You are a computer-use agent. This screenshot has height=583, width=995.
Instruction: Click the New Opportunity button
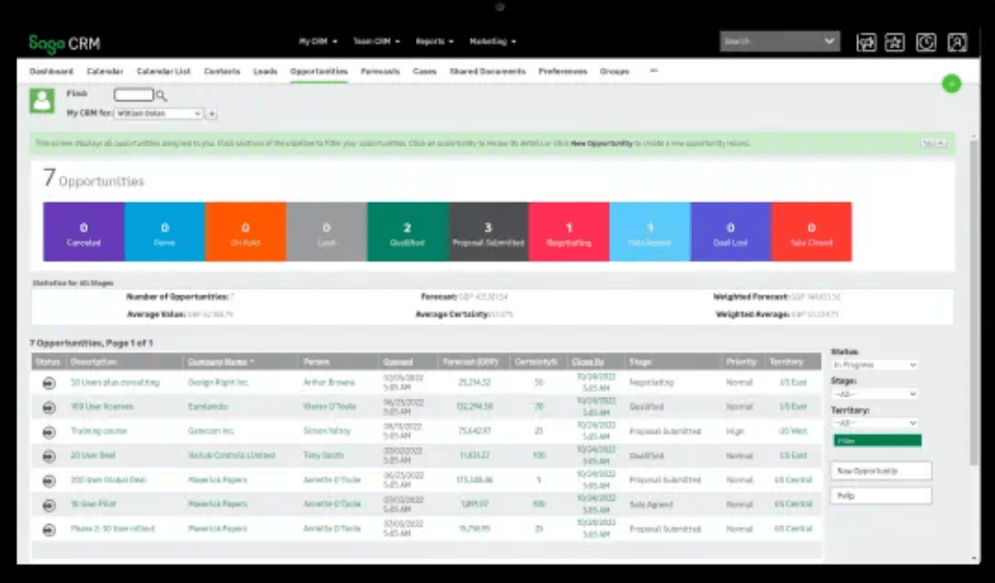[880, 471]
